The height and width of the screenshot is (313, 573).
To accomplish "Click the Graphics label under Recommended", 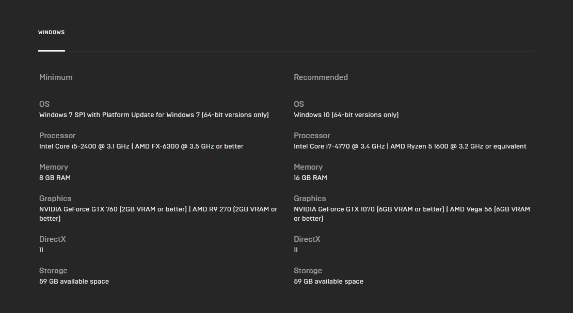I will click(x=310, y=199).
